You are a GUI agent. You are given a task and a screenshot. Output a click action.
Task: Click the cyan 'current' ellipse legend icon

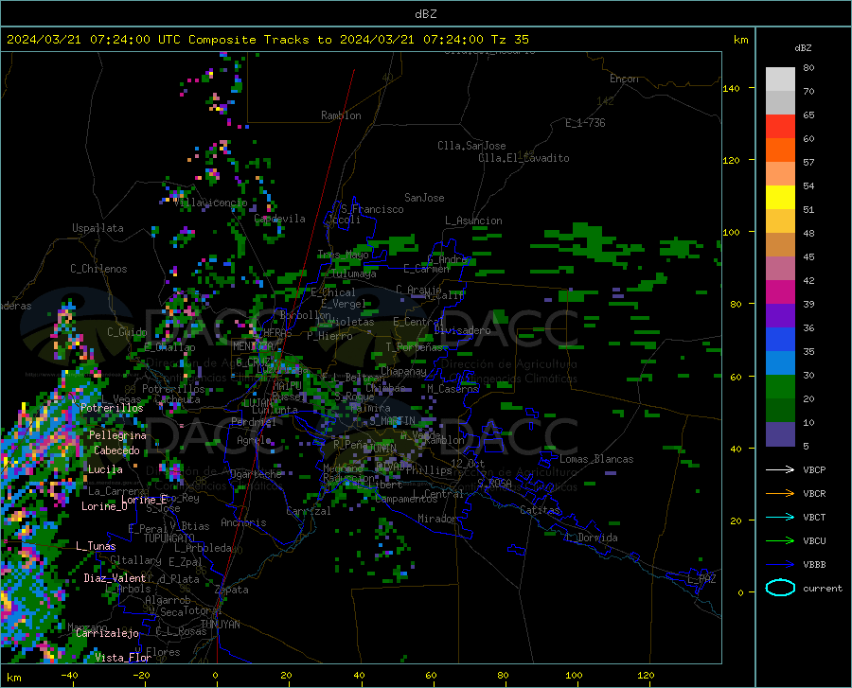pos(780,588)
